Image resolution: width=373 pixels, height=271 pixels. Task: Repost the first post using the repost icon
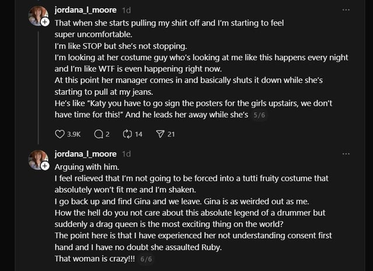pyautogui.click(x=128, y=134)
